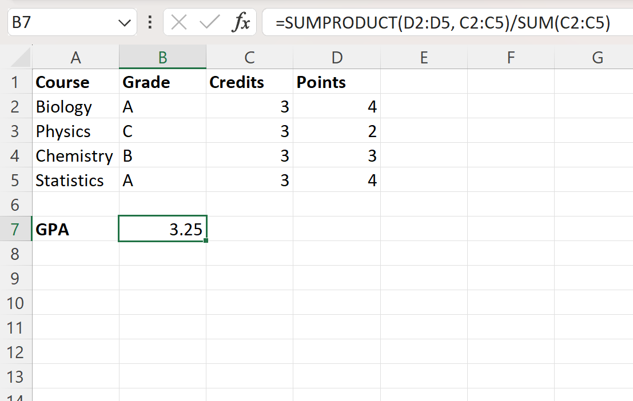Viewport: 633px width, 401px height.
Task: Click into the SUMPRODUCT formula bar text
Action: click(443, 23)
